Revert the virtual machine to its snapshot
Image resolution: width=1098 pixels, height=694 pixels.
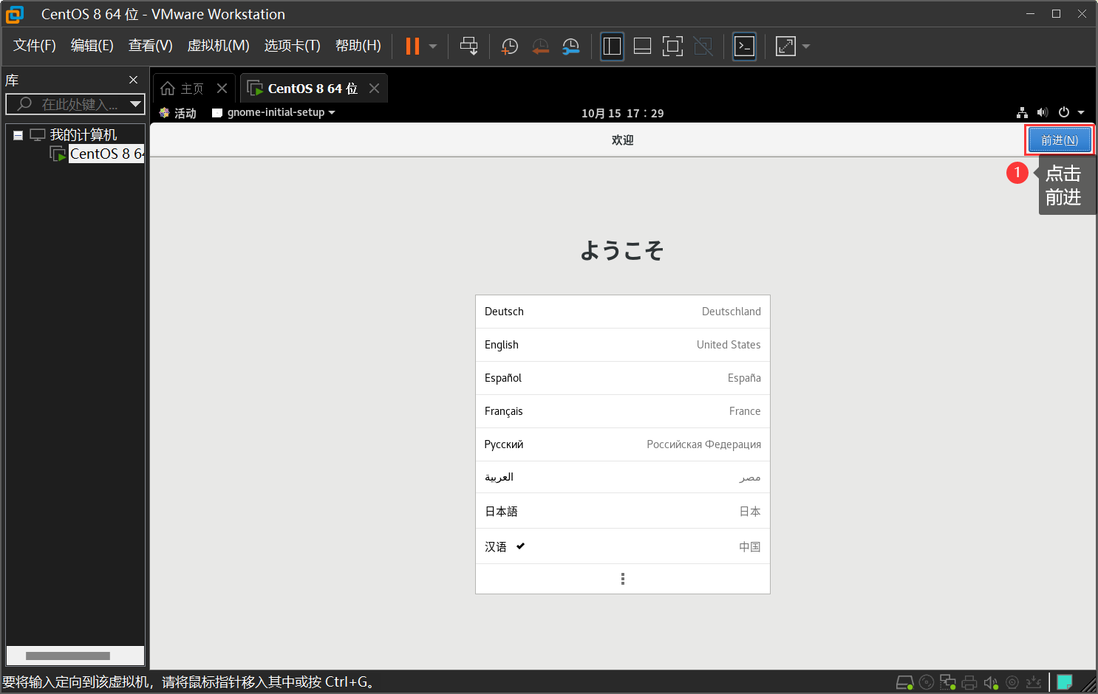click(x=541, y=47)
